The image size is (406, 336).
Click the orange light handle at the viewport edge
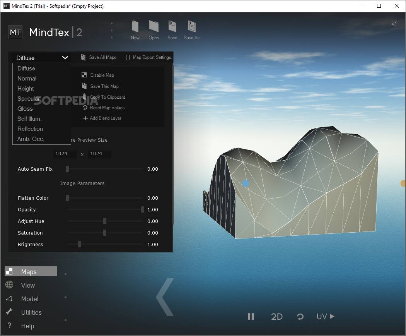(x=403, y=183)
